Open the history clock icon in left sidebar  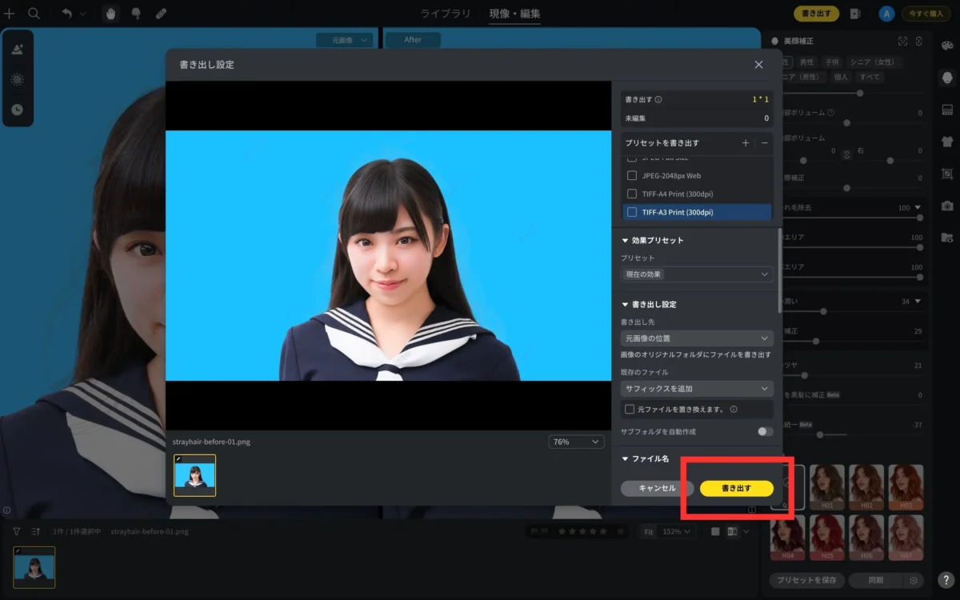pos(18,110)
